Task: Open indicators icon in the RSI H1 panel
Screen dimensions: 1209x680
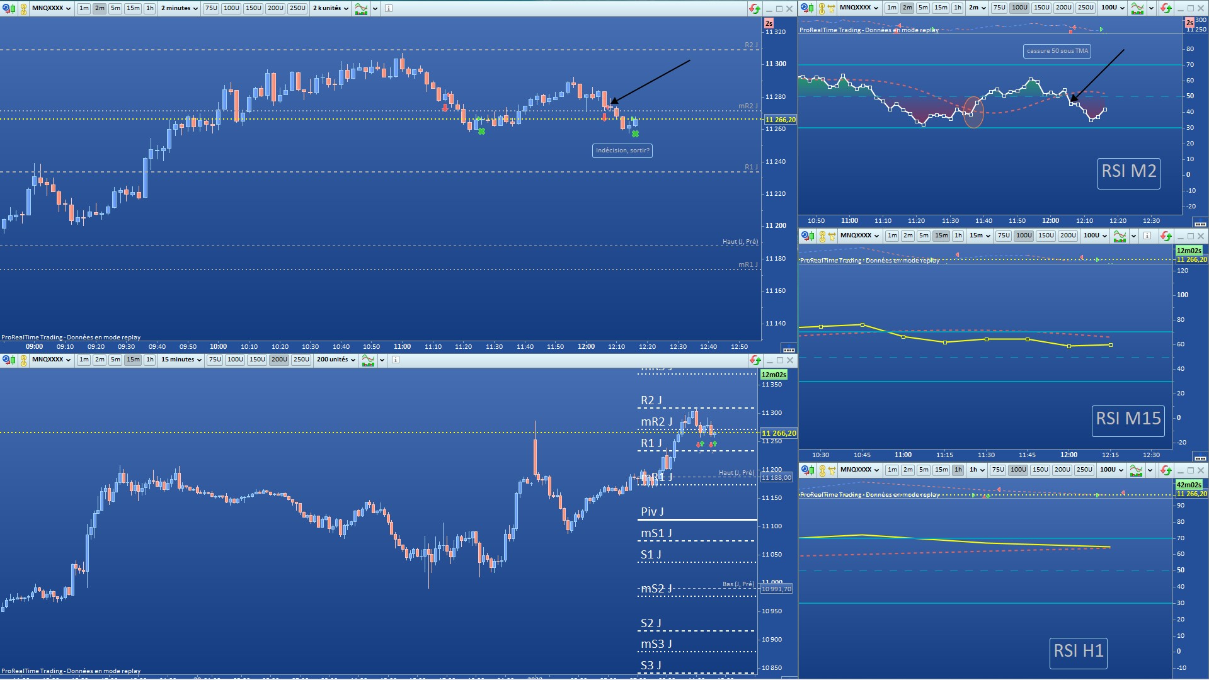Action: coord(1136,470)
